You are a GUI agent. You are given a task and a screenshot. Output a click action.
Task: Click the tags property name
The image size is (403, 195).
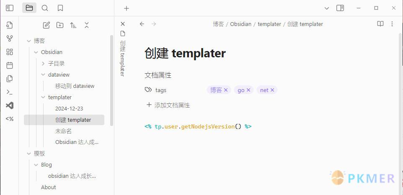(161, 90)
